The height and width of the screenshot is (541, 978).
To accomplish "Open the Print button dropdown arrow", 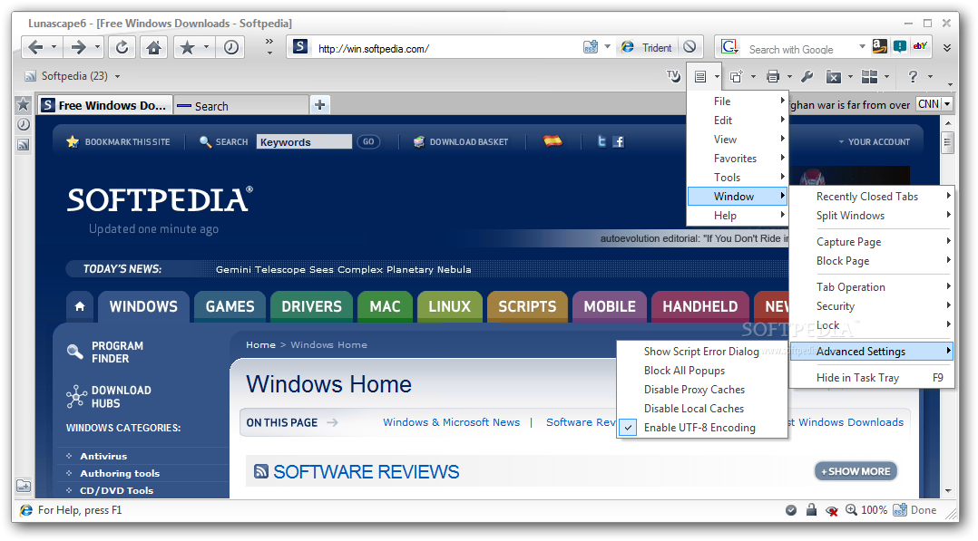I will pos(789,77).
